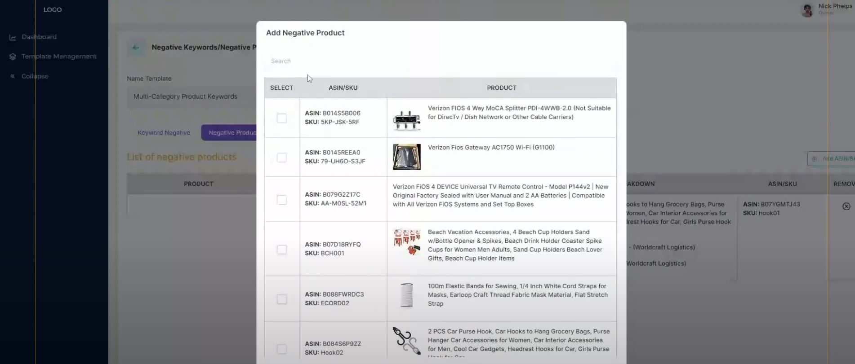Switch to the Keyword Negative tab
The image size is (855, 364).
(x=164, y=133)
